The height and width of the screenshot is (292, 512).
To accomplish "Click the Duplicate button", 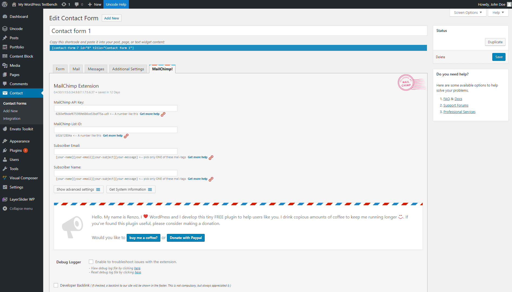I will click(x=495, y=42).
